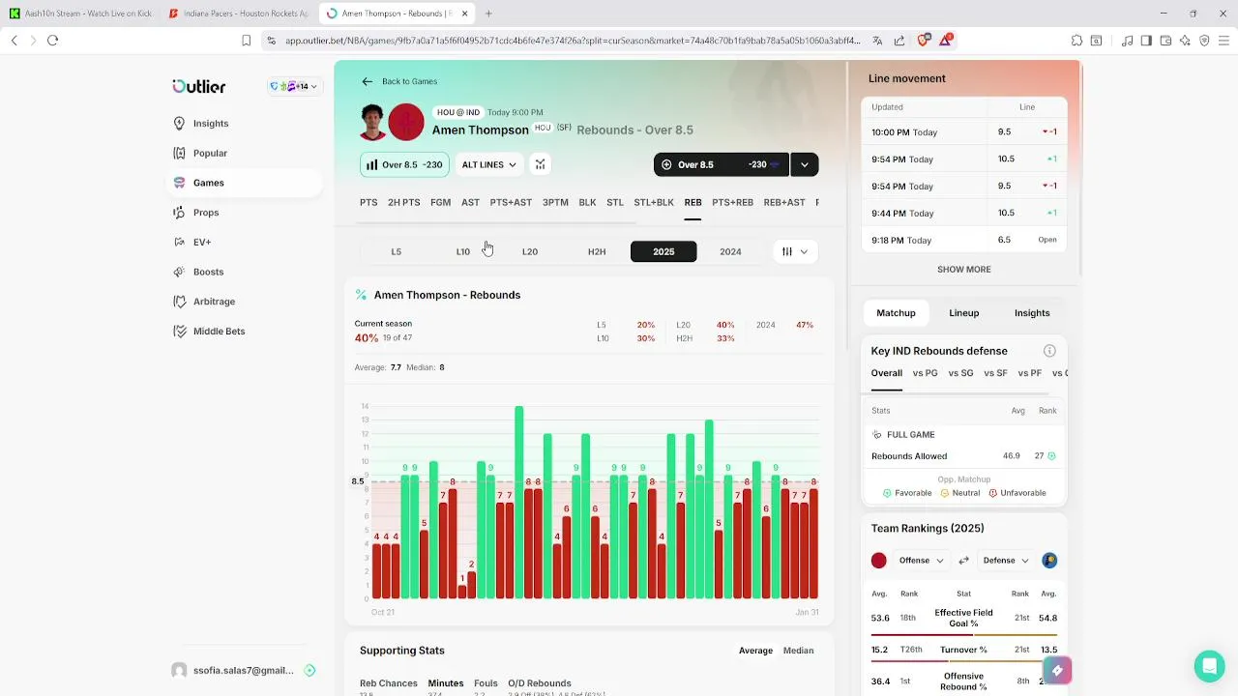Open a new browser tab

point(488,14)
